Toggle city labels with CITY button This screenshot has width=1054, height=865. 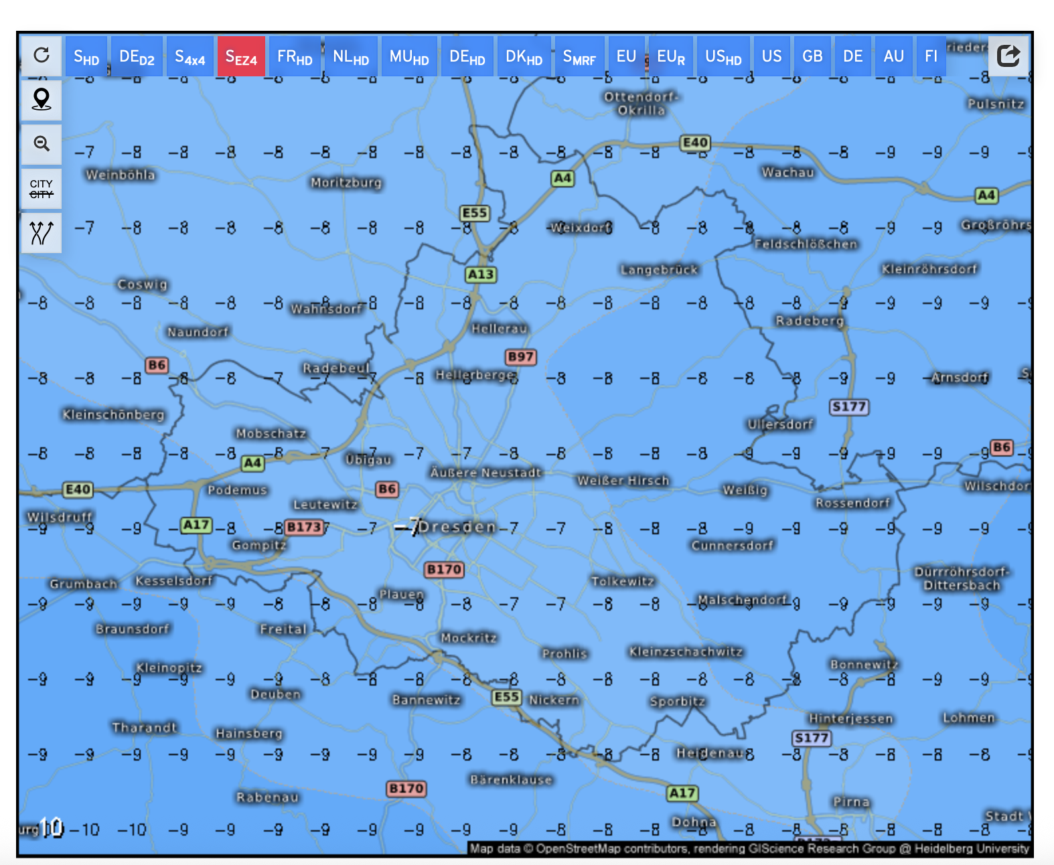click(42, 189)
